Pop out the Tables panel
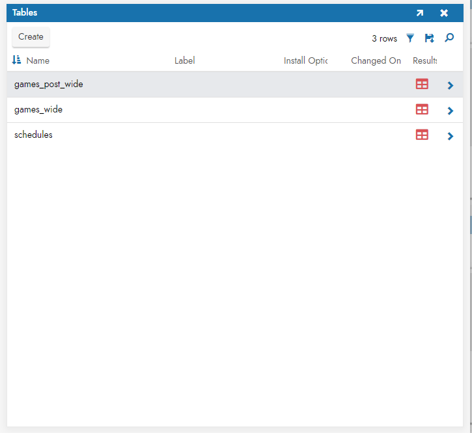This screenshot has width=472, height=433. click(x=420, y=13)
